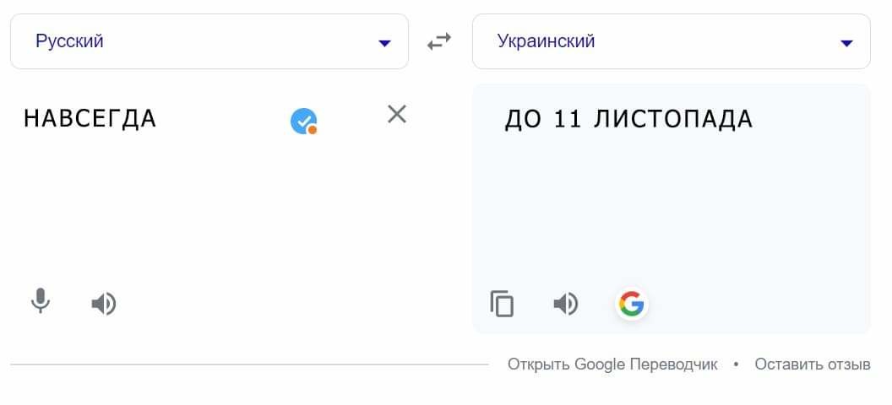Clear the source text with the X
Image resolution: width=892 pixels, height=405 pixels.
click(x=397, y=114)
